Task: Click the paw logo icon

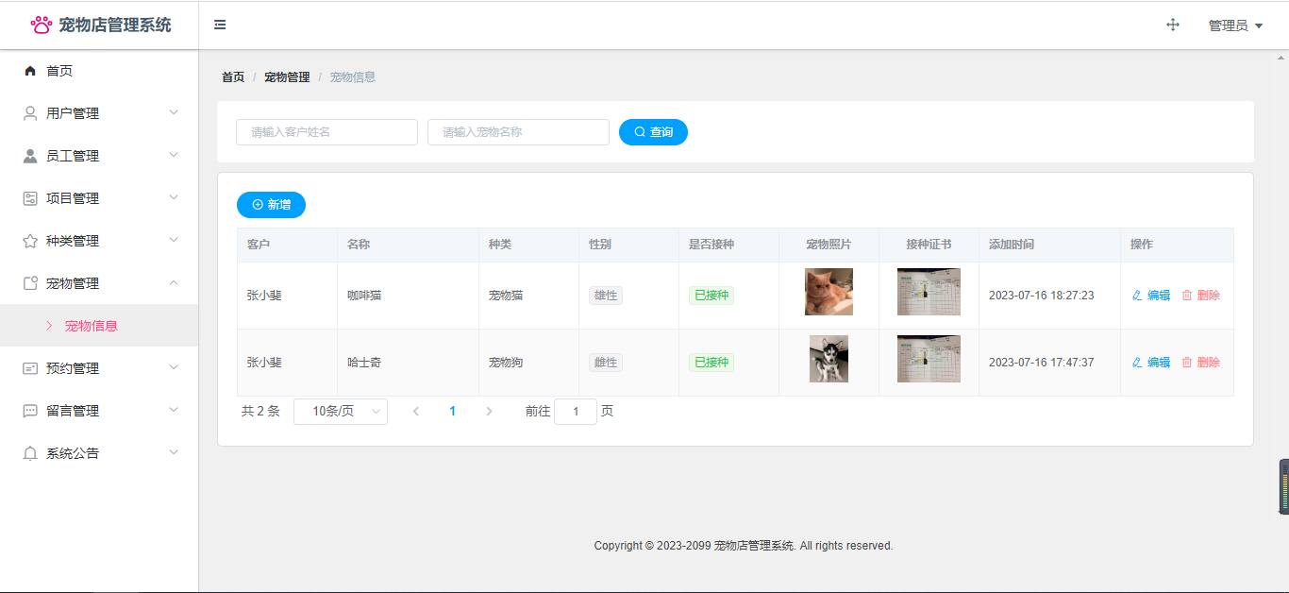Action: (x=42, y=25)
